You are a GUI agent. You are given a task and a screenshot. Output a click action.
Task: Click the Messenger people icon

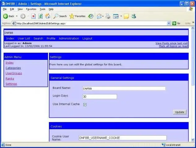133,16
